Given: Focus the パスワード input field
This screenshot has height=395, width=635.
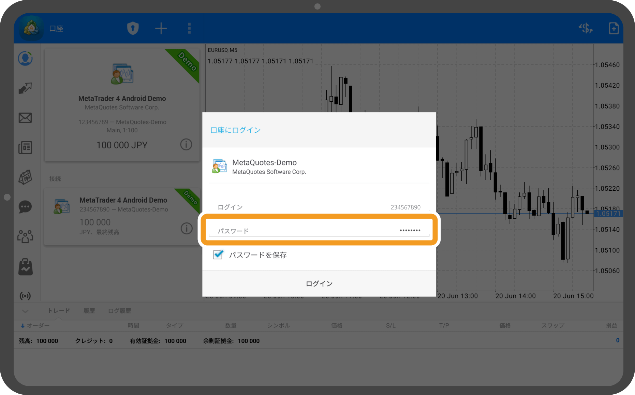Looking at the screenshot, I should (319, 230).
